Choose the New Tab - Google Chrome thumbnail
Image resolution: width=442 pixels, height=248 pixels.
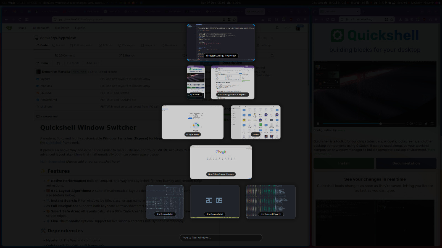tap(221, 162)
